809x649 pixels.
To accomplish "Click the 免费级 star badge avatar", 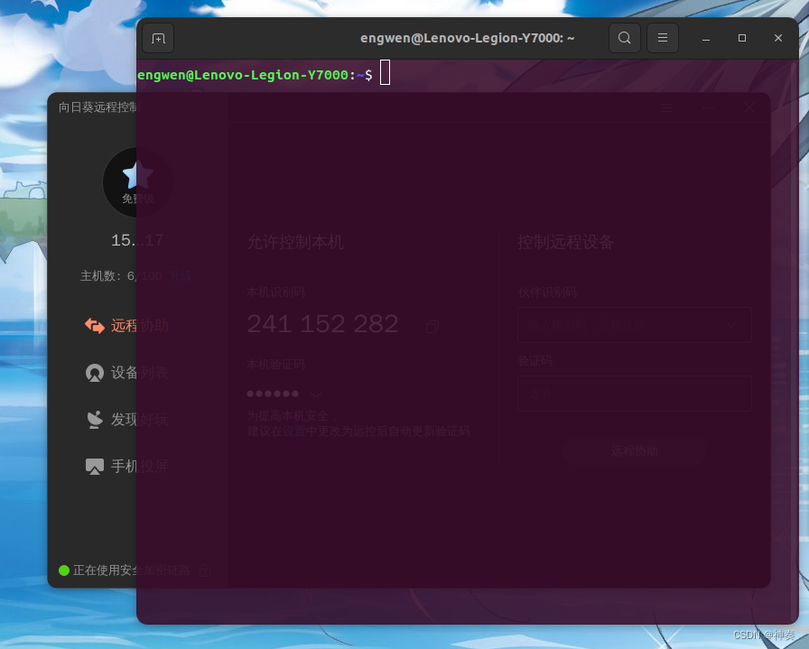I will (137, 181).
